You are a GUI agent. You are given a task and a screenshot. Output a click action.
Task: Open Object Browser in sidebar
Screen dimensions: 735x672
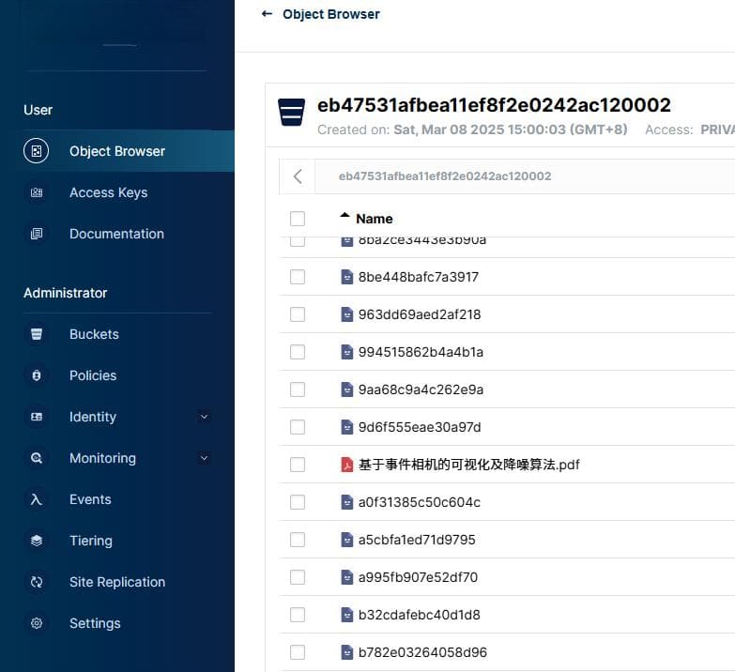[x=117, y=151]
